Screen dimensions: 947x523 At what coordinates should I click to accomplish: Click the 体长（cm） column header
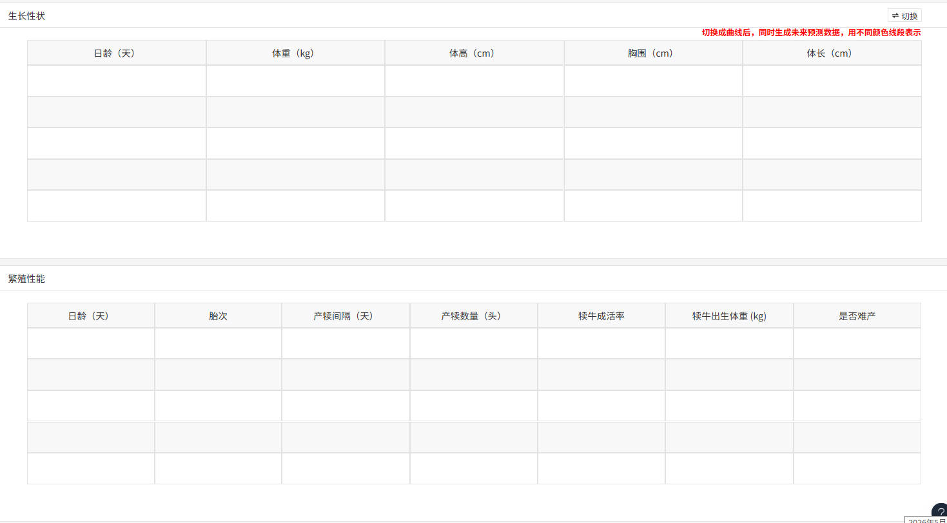(832, 53)
